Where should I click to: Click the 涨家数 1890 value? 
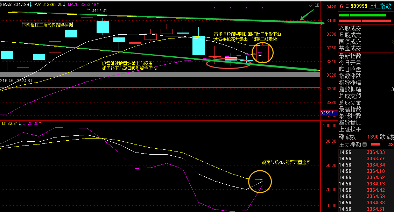pyautogui.click(x=373, y=137)
